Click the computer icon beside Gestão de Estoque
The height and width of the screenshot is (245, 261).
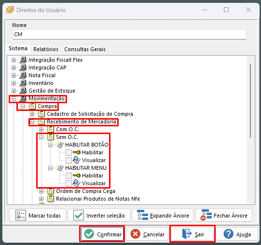click(23, 91)
